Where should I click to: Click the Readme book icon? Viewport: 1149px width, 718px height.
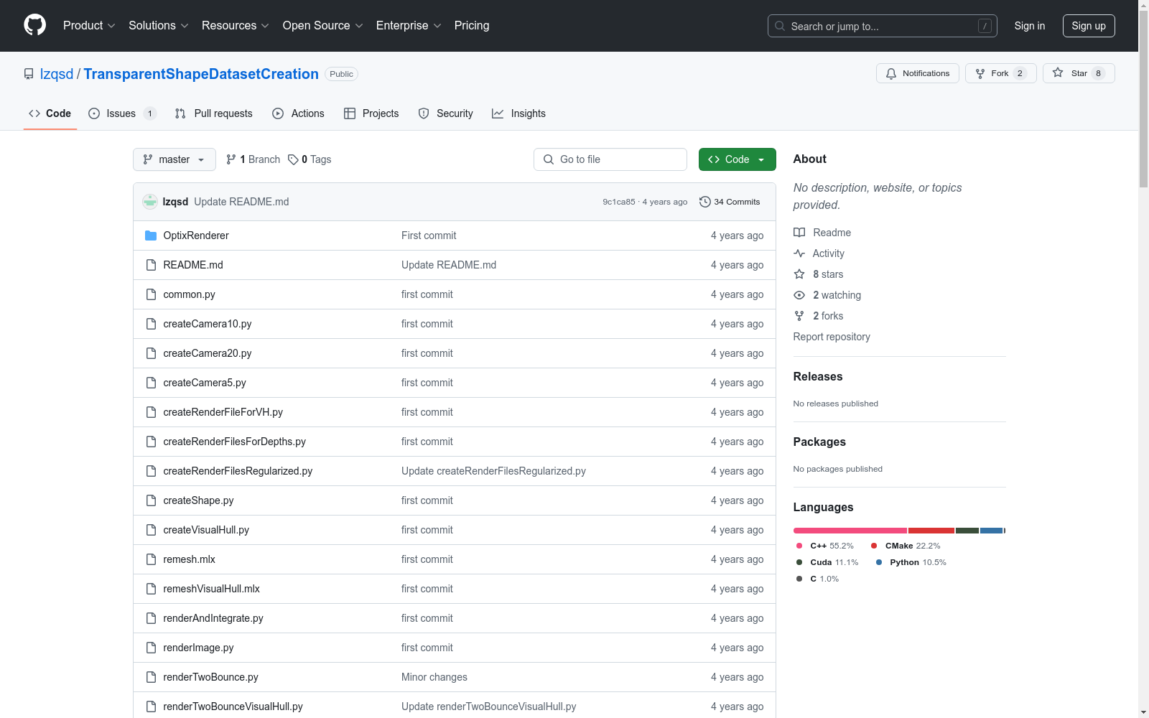(799, 233)
